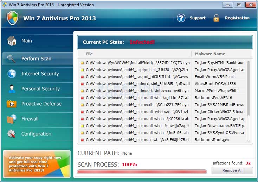Viewport: 258px width, 182px height.
Task: Click the question mark Support icon
Action: click(181, 18)
